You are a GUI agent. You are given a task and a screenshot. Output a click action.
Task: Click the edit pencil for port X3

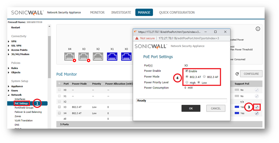coord(257,107)
